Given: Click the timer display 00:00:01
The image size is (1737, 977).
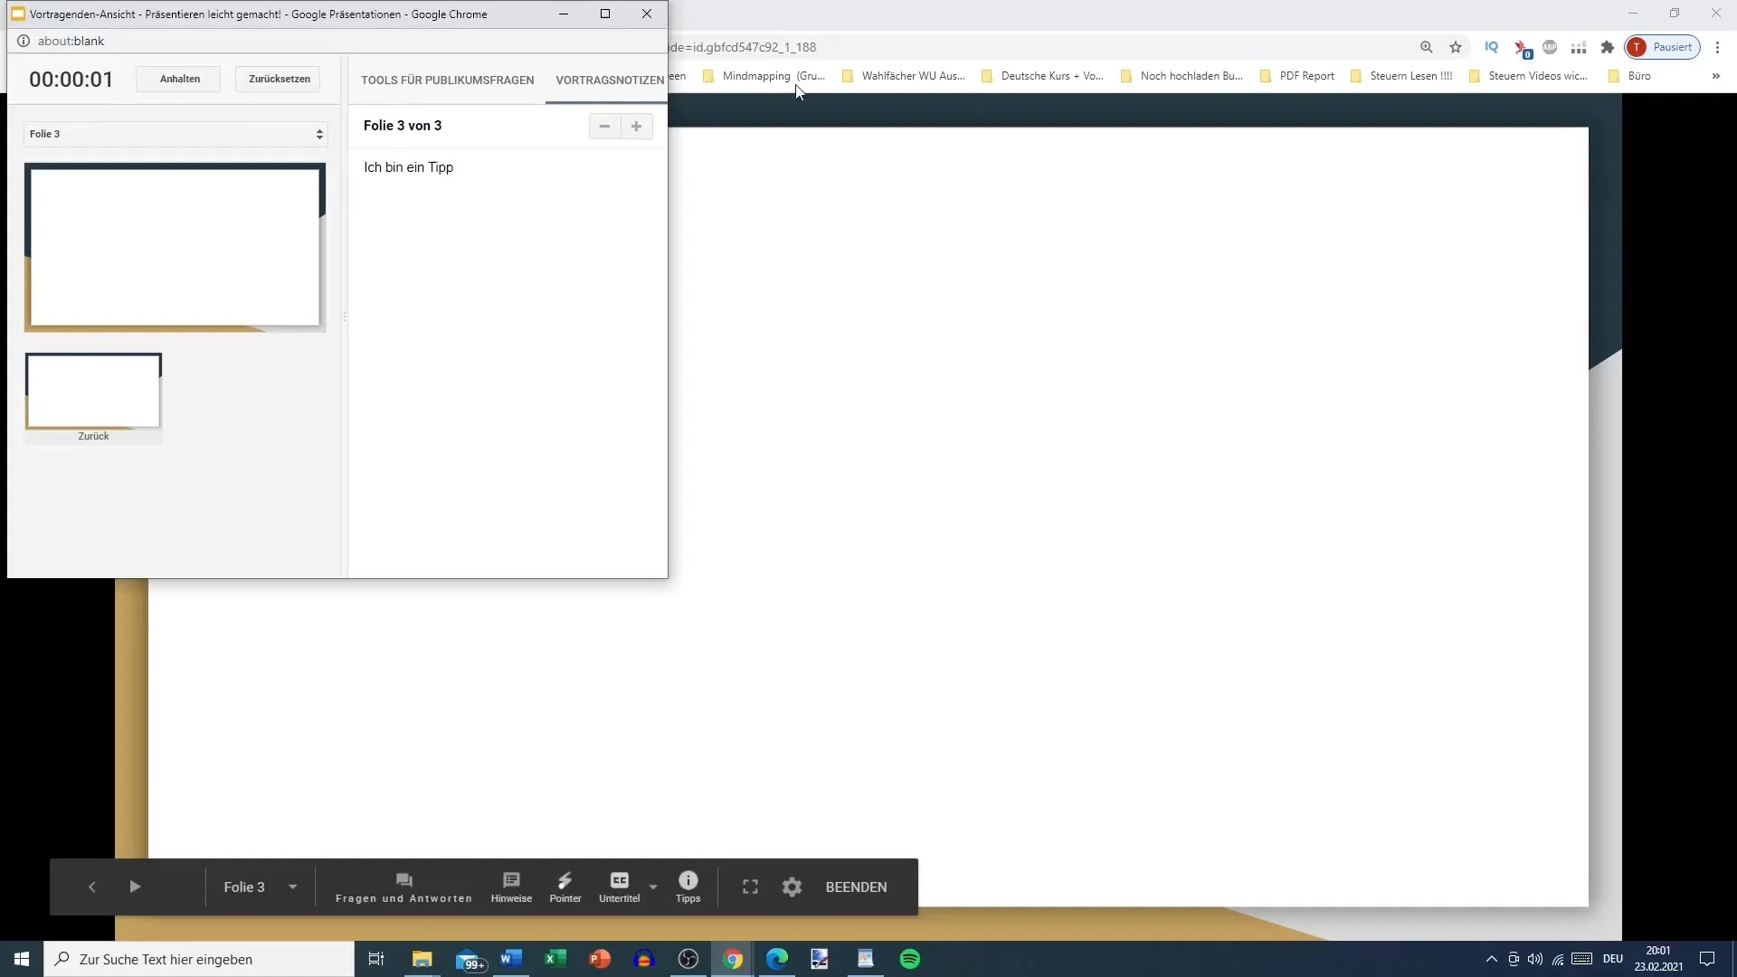Looking at the screenshot, I should coord(71,79).
